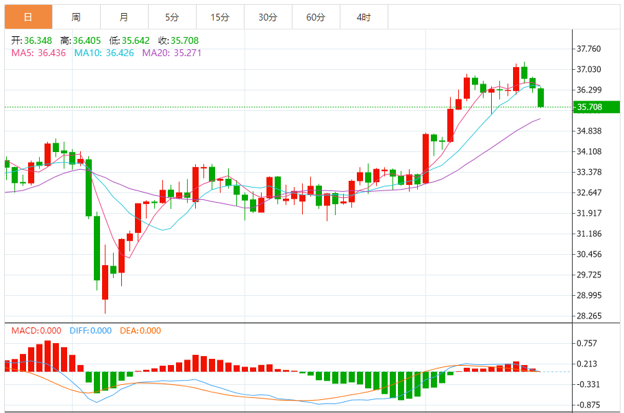The width and height of the screenshot is (624, 413).
Task: Click the 29.725 price axis label
Action: (589, 275)
